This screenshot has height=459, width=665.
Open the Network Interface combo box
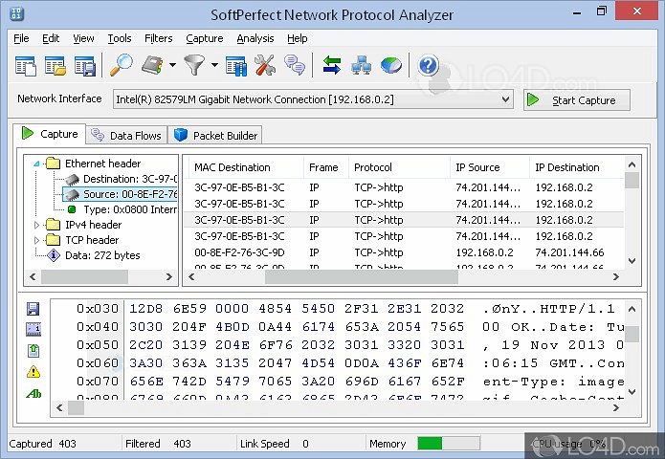coord(314,99)
